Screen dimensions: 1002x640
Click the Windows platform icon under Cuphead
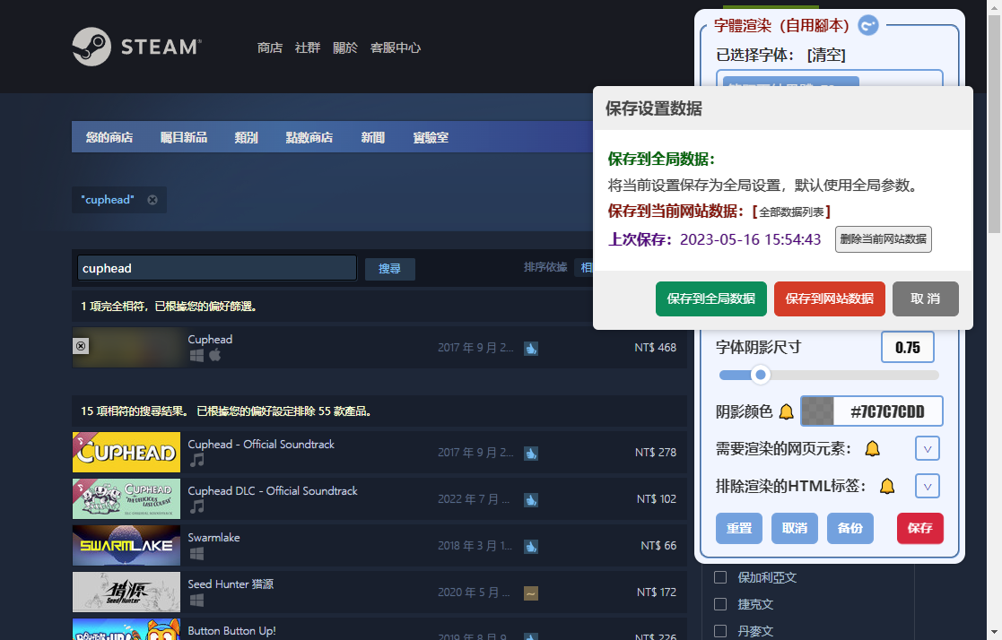[x=196, y=355]
